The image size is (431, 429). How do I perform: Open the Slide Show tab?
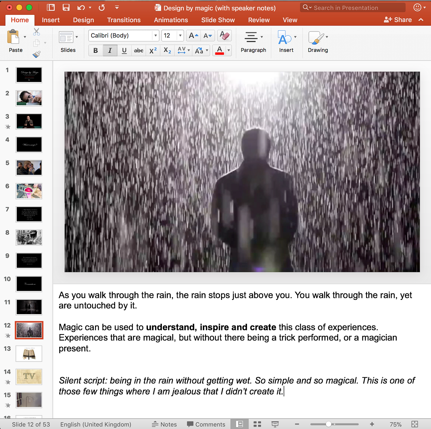[x=218, y=20]
